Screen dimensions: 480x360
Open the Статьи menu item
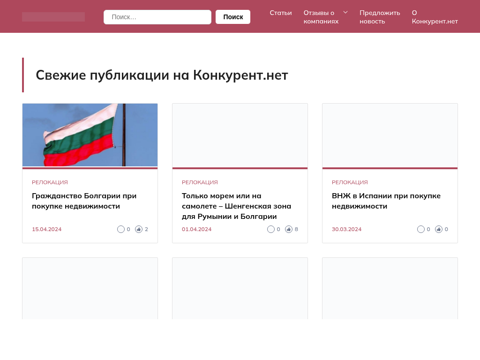click(281, 13)
